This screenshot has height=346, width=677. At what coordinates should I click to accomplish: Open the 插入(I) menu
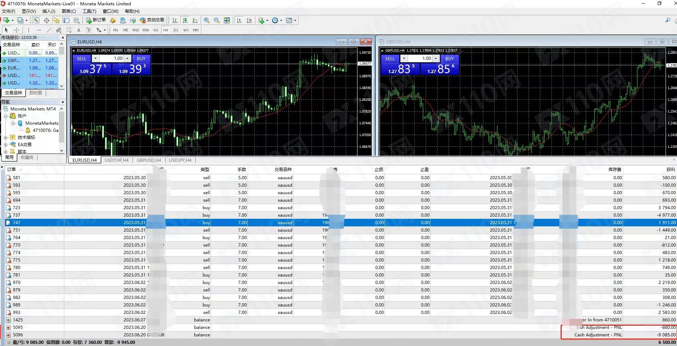click(x=49, y=11)
